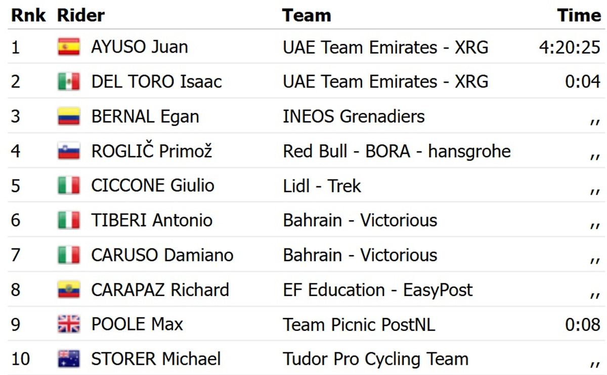Sort by the Rnk column header
Viewport: 607px width, 375px height.
28,15
